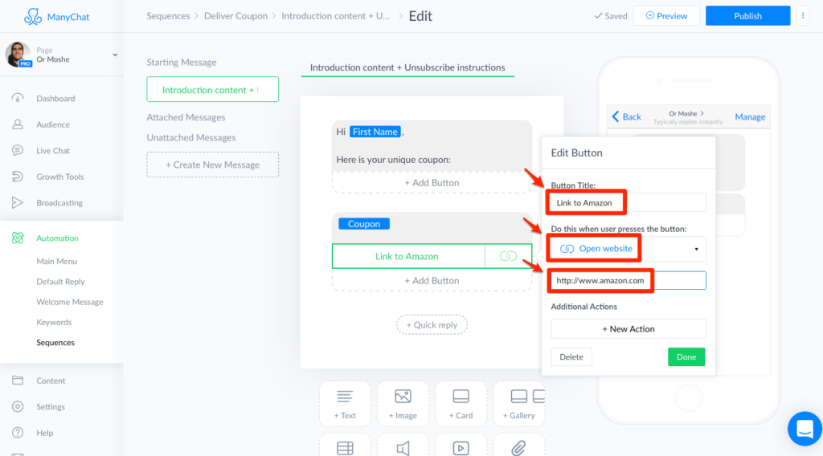Open Main Menu under Automation
This screenshot has height=456, width=823.
57,261
